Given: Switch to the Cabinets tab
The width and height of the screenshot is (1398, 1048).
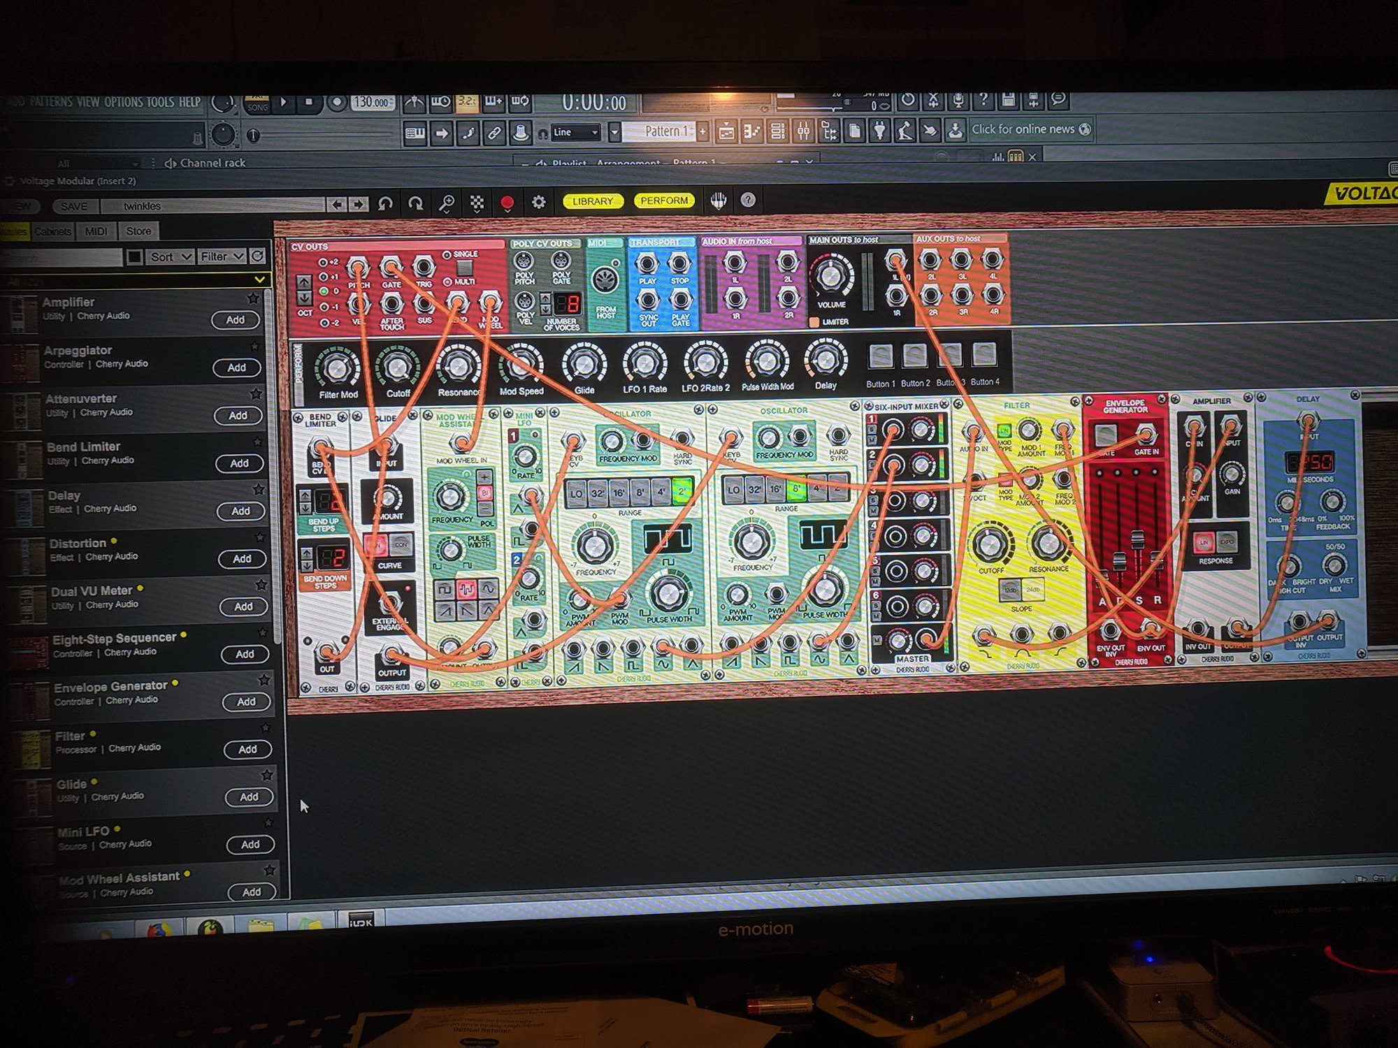Looking at the screenshot, I should [x=53, y=231].
